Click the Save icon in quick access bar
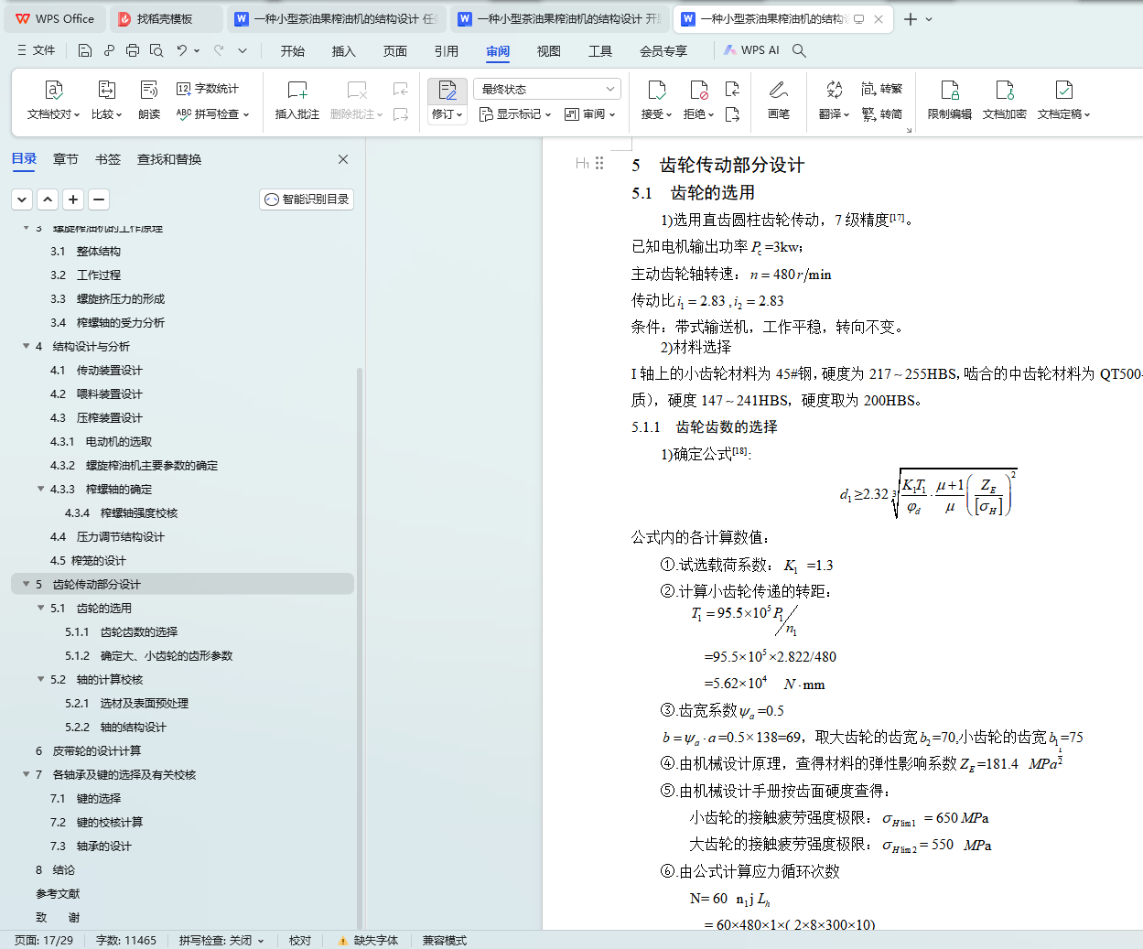 tap(85, 50)
